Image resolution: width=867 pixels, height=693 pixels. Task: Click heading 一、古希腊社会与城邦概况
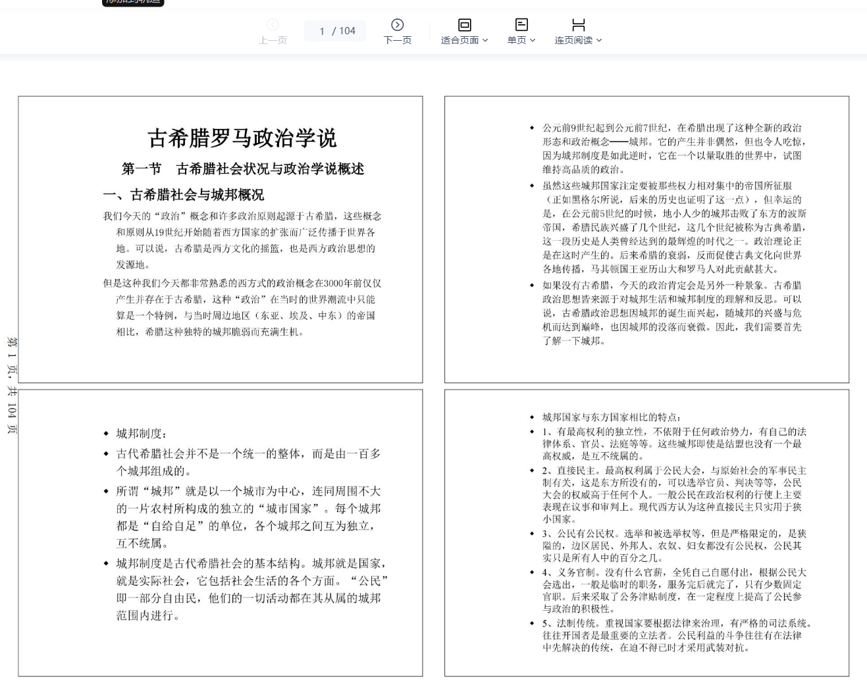point(183,195)
